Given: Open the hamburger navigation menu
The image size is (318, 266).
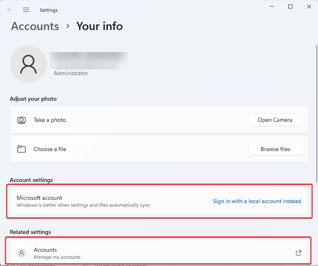Looking at the screenshot, I should tap(26, 10).
